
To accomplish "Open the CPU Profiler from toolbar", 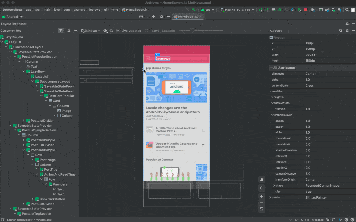I will (x=292, y=10).
